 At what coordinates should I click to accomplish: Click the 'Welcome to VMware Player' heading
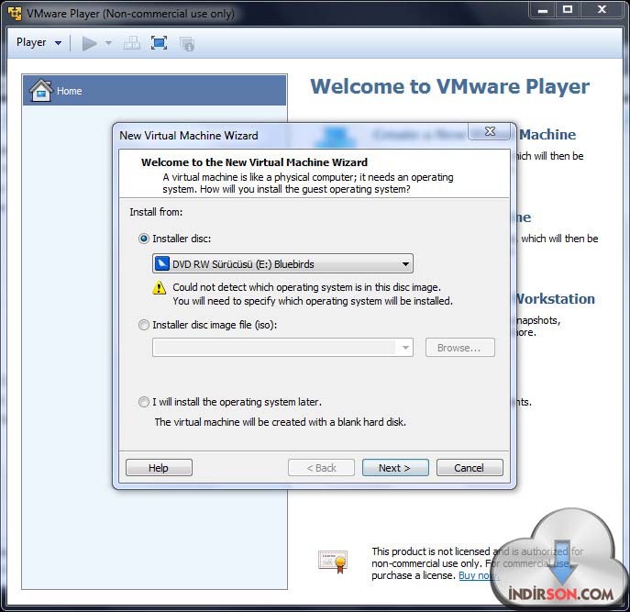tap(450, 86)
